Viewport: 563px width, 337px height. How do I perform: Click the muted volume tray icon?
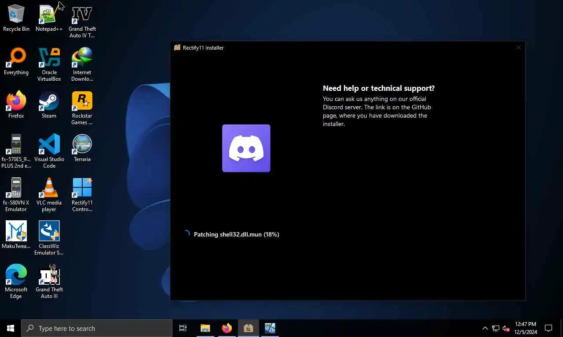(506, 328)
